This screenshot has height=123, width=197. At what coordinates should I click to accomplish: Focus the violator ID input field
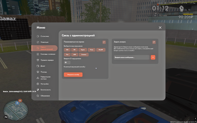67,62
